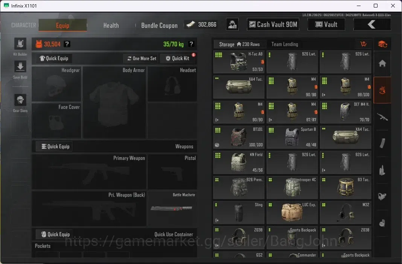Select the Sling bag item
The image size is (402, 264).
tap(239, 212)
